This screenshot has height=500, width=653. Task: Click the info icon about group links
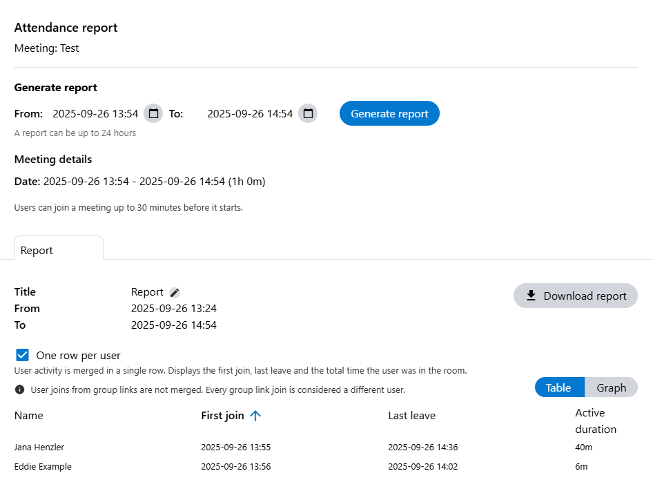click(x=19, y=390)
